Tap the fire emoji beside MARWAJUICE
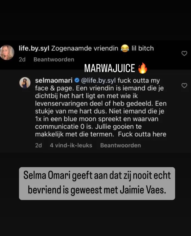 coord(143,68)
